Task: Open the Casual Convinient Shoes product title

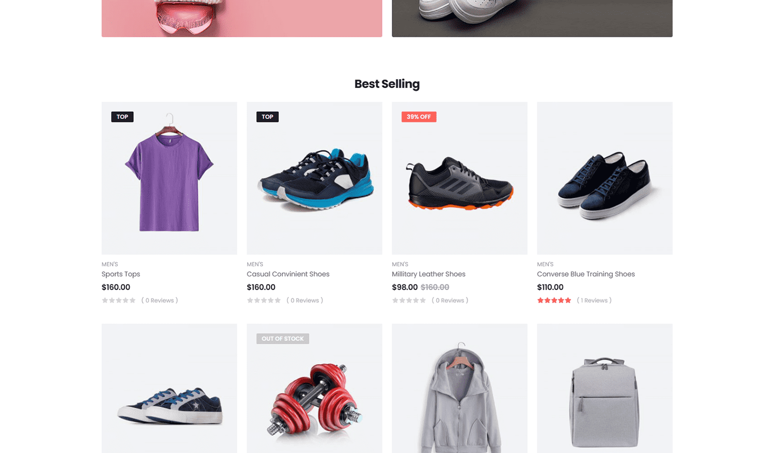Action: (x=288, y=274)
